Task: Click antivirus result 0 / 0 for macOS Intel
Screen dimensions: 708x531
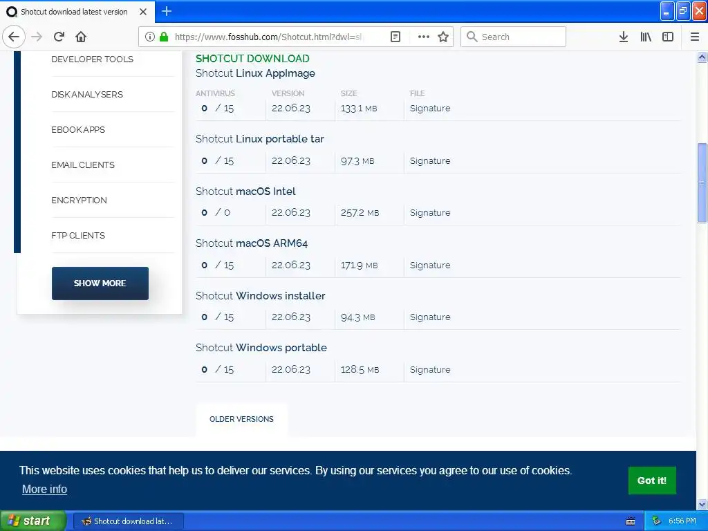Action: [x=216, y=213]
